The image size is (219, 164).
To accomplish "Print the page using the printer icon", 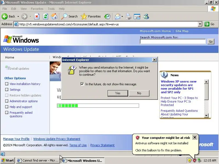I will 128,16.
